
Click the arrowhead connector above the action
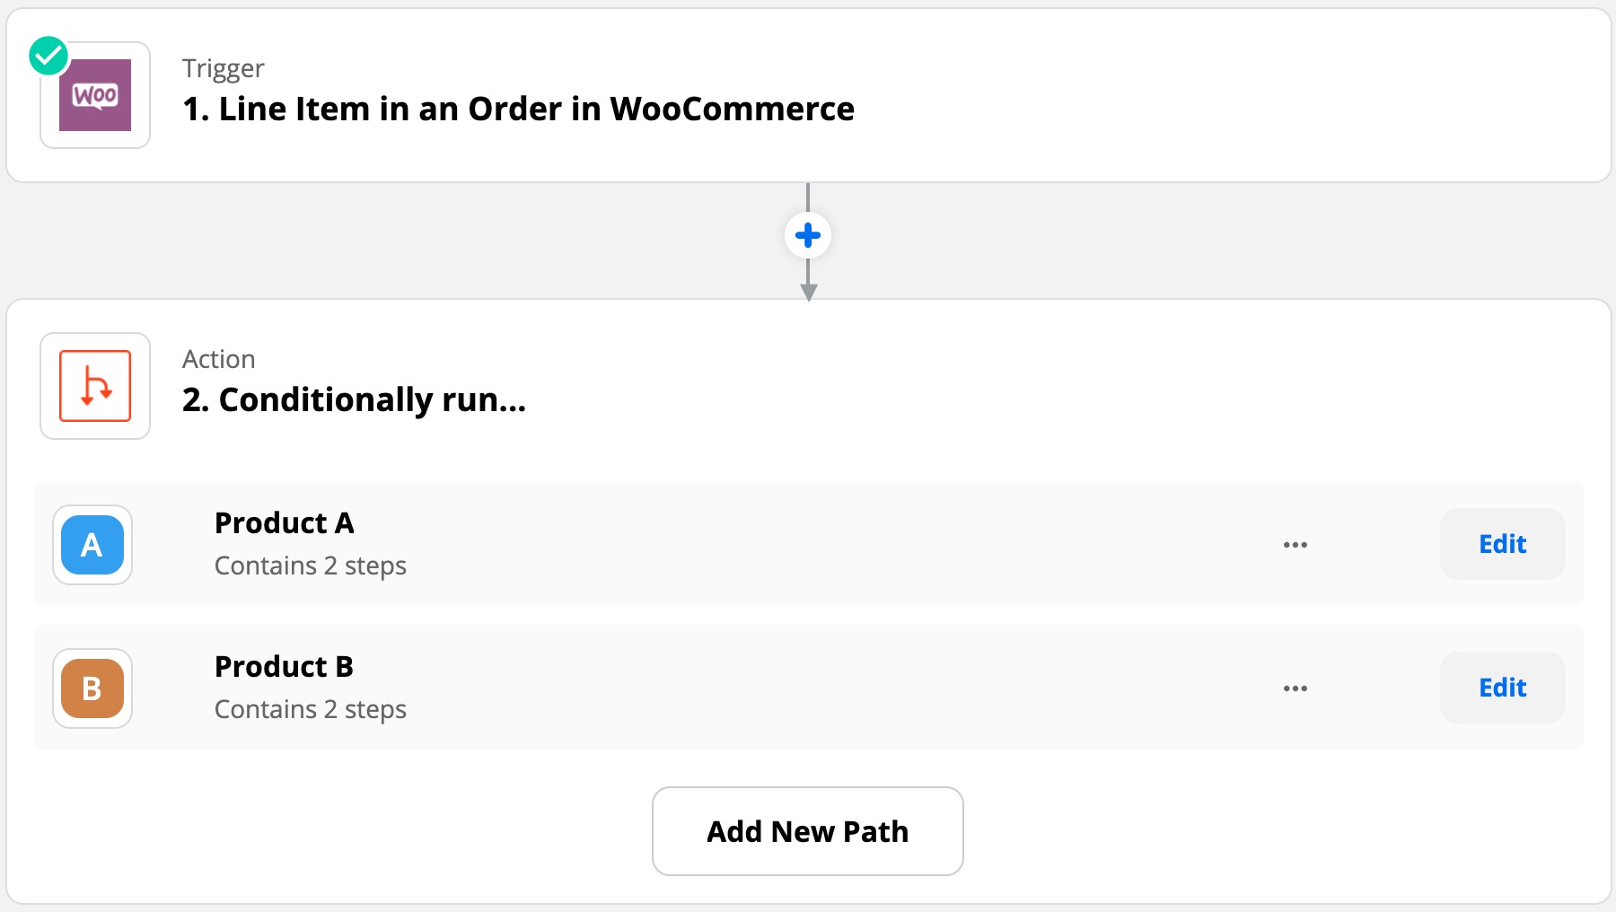coord(808,291)
